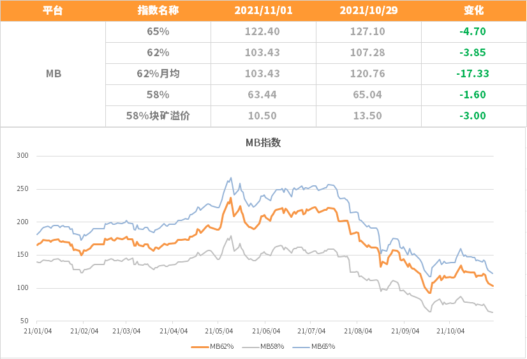Select the 平台 column header
Viewport: 527px width, 359px height.
pos(53,10)
